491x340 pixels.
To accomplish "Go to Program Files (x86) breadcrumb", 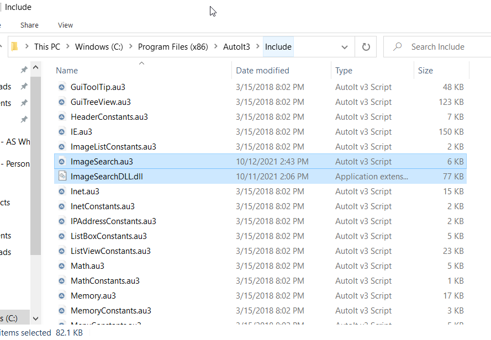I will pyautogui.click(x=173, y=47).
